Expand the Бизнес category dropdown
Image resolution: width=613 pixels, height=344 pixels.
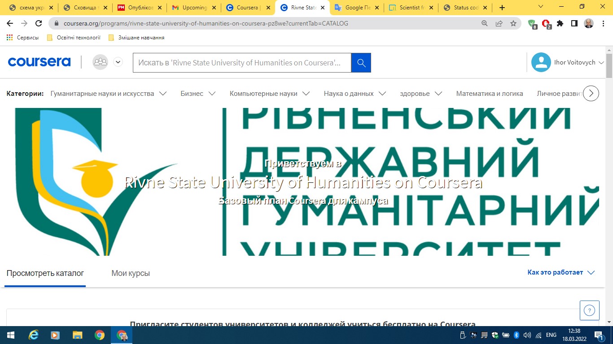[x=198, y=94]
